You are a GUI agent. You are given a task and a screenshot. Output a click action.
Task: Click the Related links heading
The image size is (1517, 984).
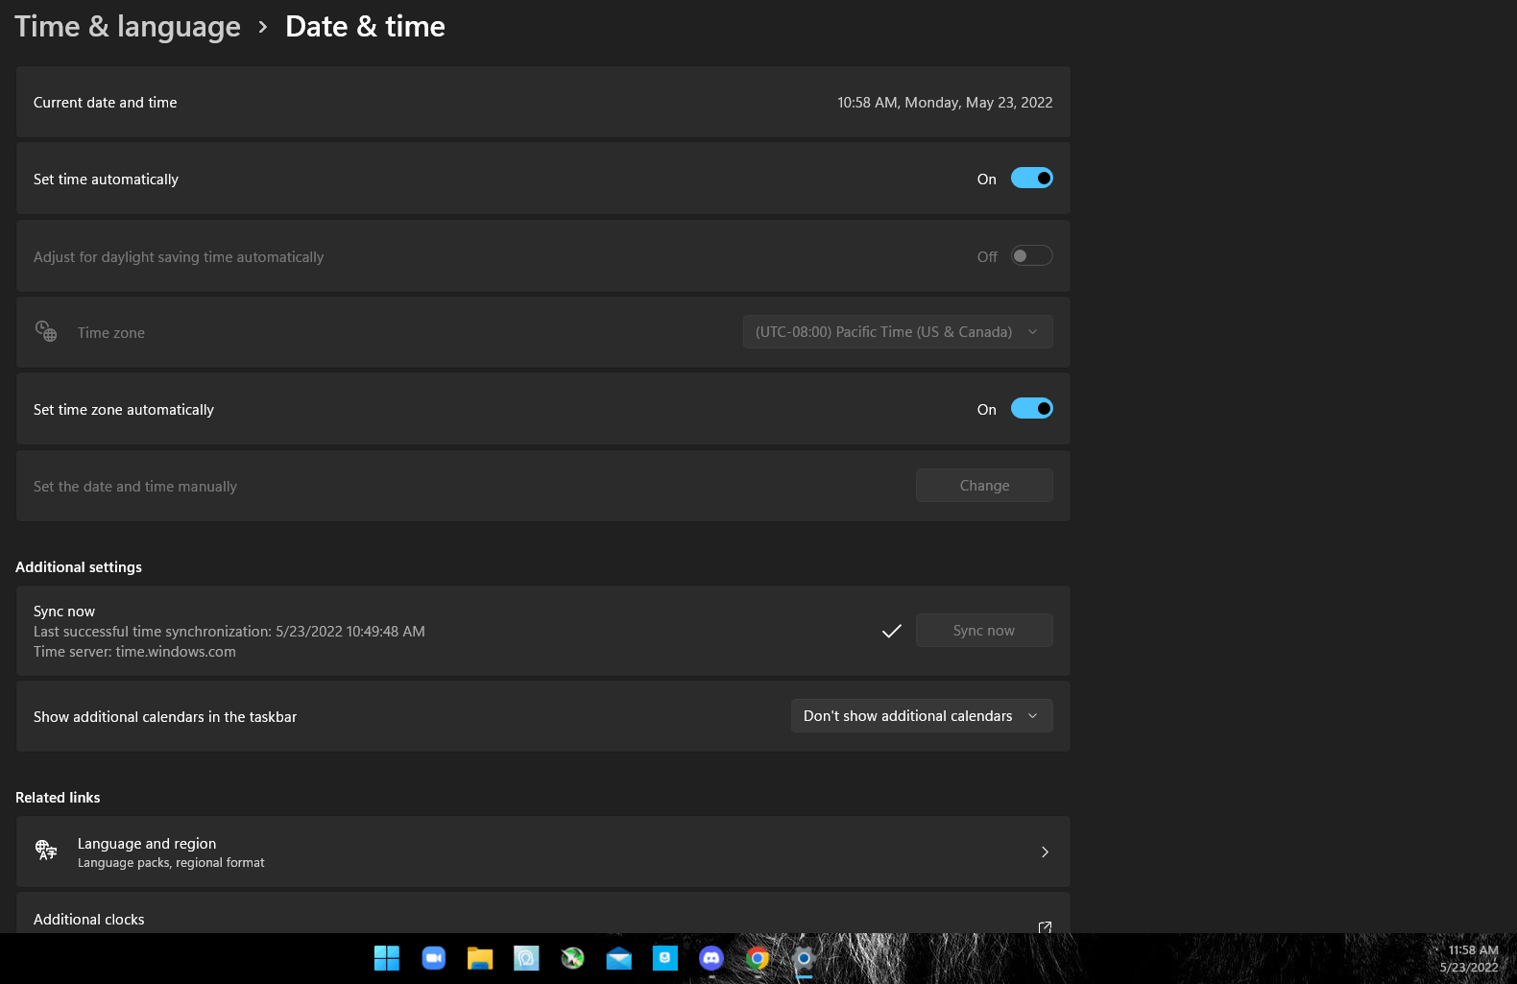tap(58, 798)
